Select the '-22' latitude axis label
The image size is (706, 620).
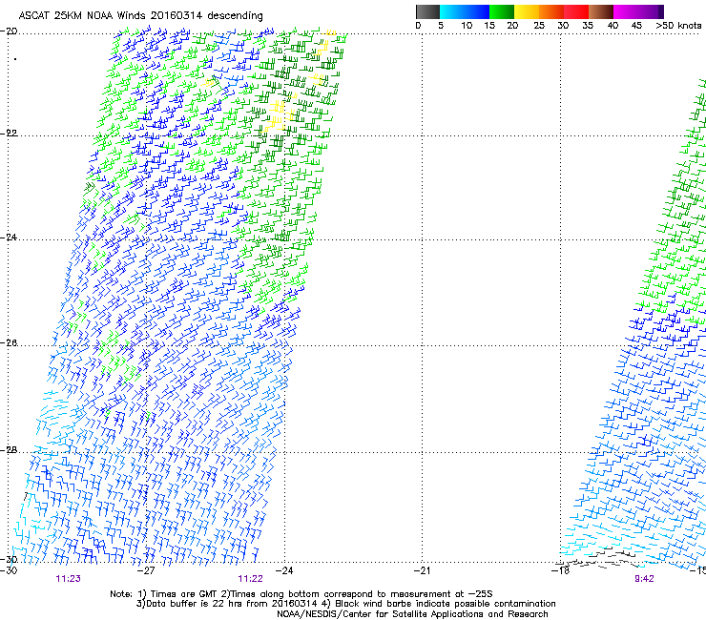coord(9,134)
